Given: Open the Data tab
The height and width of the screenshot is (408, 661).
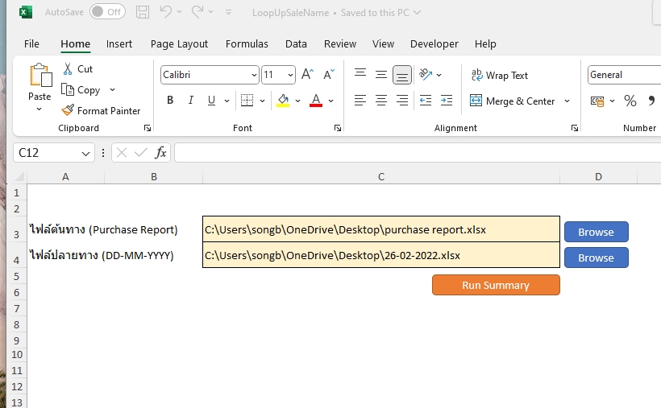Looking at the screenshot, I should click(x=296, y=43).
